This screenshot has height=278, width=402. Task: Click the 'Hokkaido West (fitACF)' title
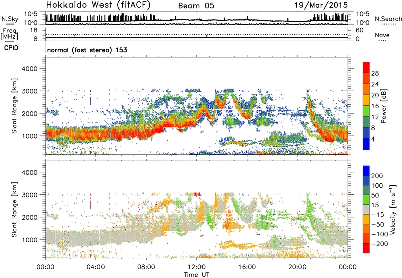pos(98,5)
